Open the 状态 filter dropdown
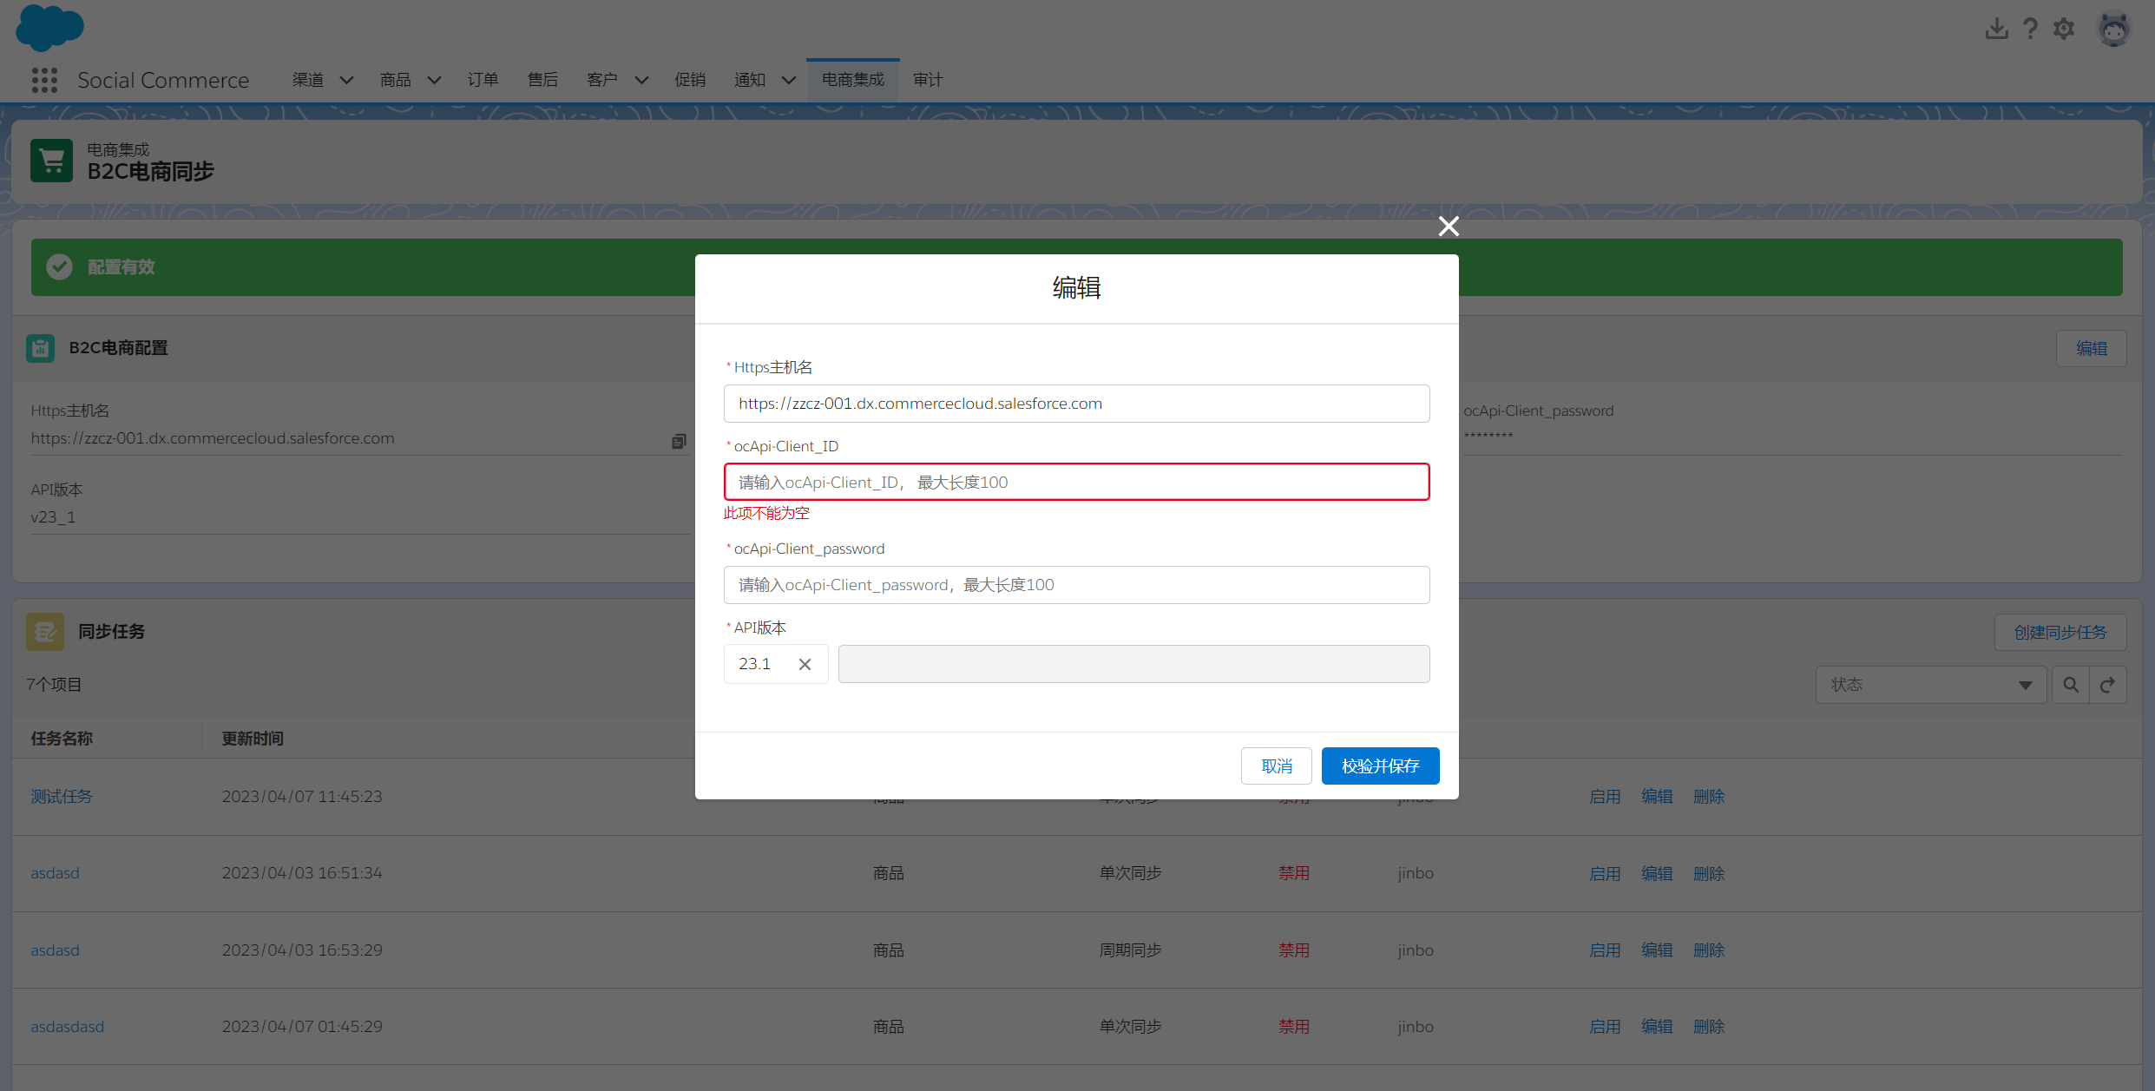 (x=1930, y=685)
